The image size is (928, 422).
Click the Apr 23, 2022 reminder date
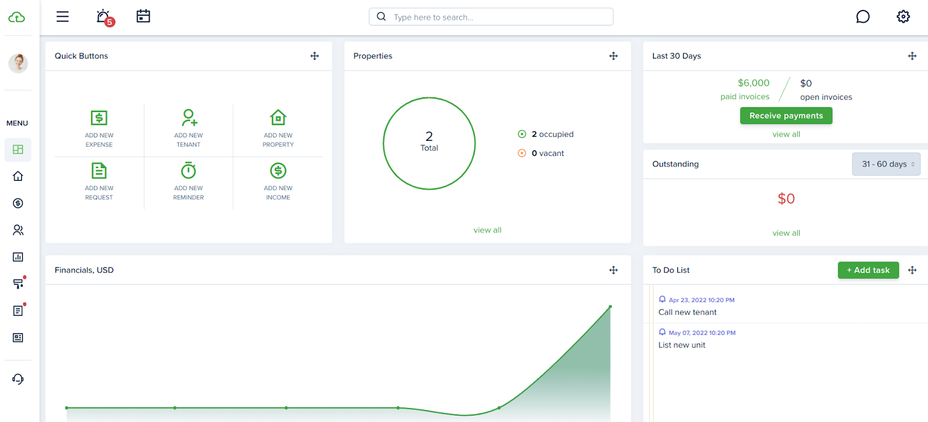[x=701, y=300]
